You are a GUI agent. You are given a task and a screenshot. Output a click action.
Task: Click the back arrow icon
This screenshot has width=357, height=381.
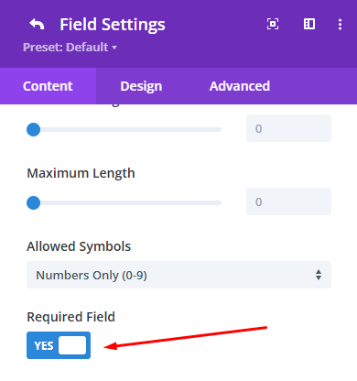tap(37, 24)
